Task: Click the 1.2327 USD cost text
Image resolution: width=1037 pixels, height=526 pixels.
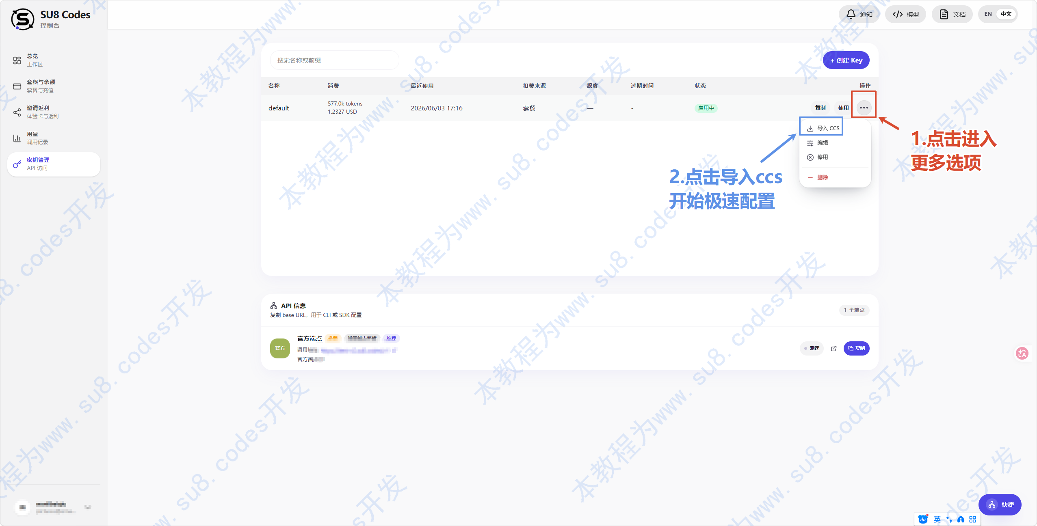Action: tap(342, 112)
